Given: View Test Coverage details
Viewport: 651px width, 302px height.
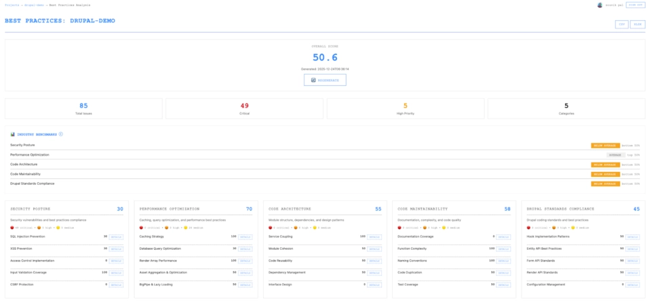Looking at the screenshot, I should 503,285.
